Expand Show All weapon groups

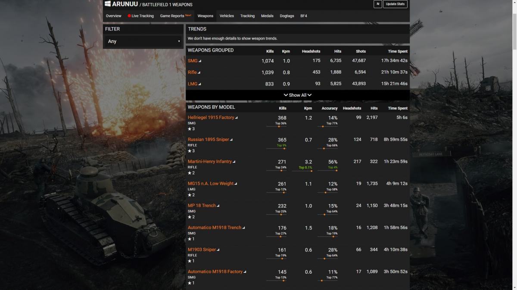click(297, 95)
